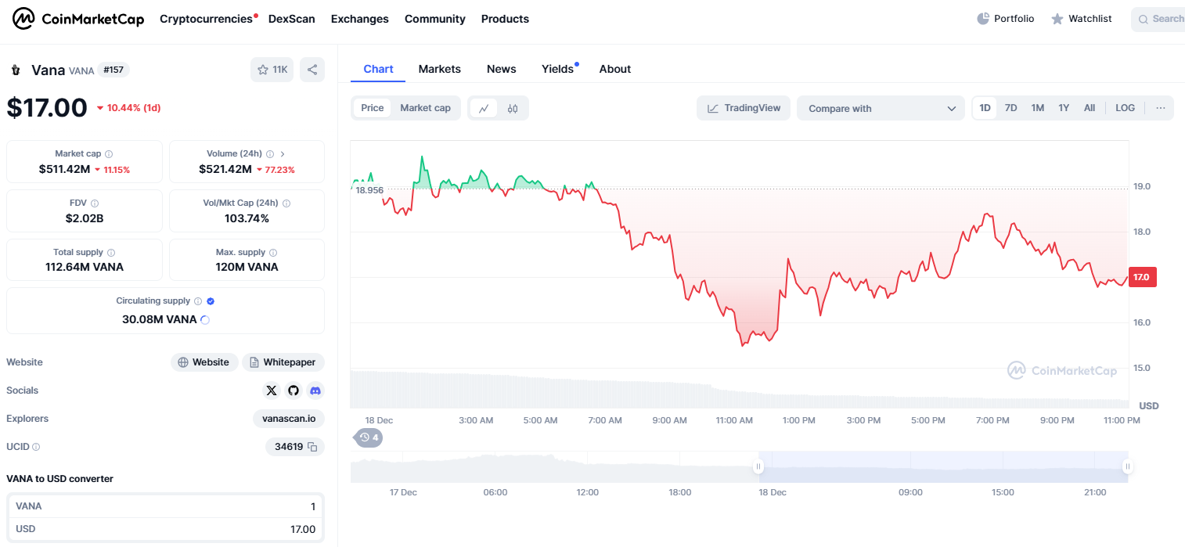Set chart range to 1Y
The width and height of the screenshot is (1185, 547).
point(1064,108)
